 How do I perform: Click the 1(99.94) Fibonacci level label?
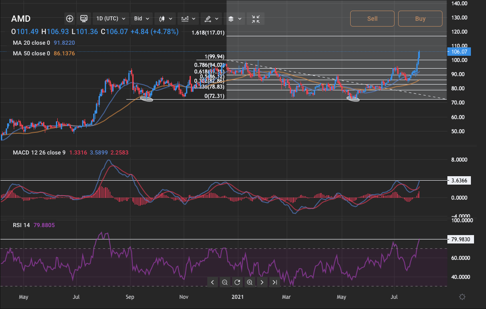point(214,57)
